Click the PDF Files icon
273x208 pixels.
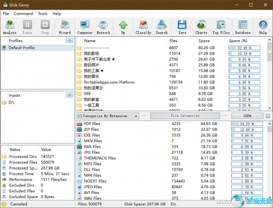tap(79, 124)
